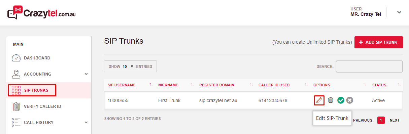Click in the Search input field
Image resolution: width=409 pixels, height=134 pixels.
(x=369, y=66)
